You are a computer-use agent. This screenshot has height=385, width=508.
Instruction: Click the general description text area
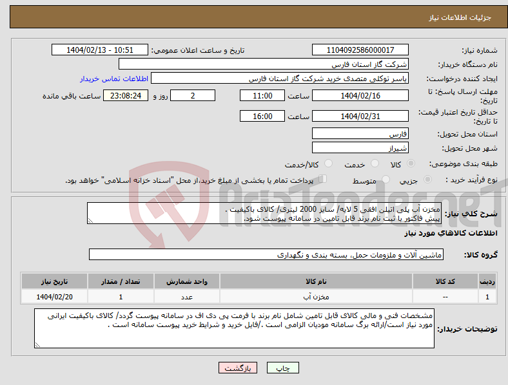(264, 213)
